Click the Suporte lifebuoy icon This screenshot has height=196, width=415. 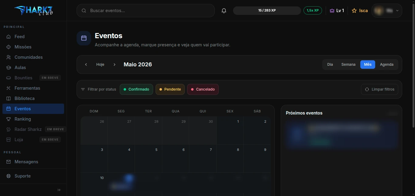pos(9,176)
